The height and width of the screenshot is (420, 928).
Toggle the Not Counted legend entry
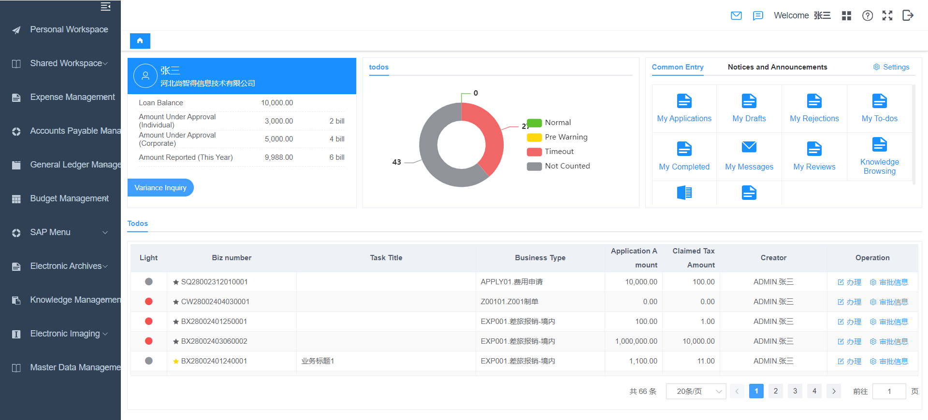click(558, 166)
